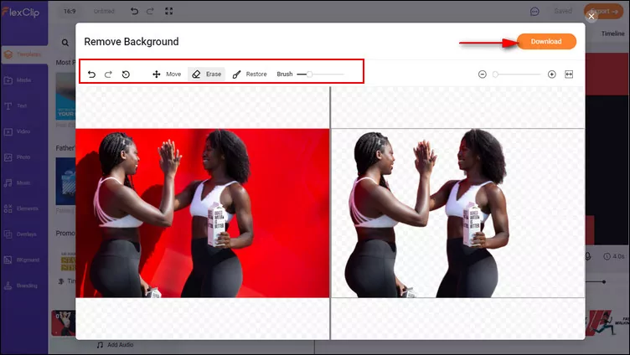Click the Untitled project name field
630x355 pixels.
tap(104, 11)
